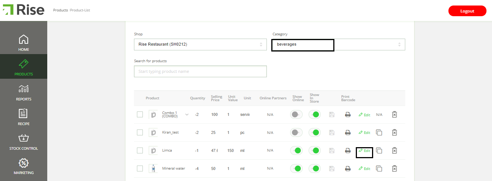Click the Mineral water bottle thumbnail

tap(153, 168)
